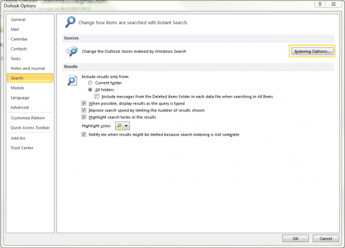The image size is (345, 248).
Task: Click the OK button
Action: tap(295, 238)
